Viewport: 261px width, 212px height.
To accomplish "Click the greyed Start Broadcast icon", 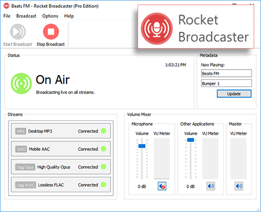I will 18,32.
